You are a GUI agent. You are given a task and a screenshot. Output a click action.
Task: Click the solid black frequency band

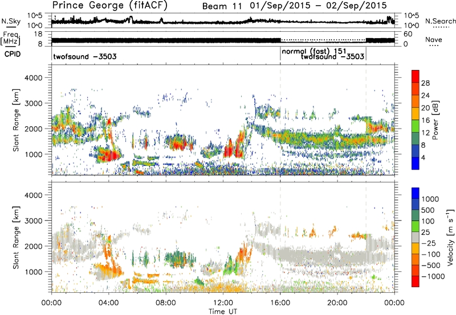click(x=166, y=40)
